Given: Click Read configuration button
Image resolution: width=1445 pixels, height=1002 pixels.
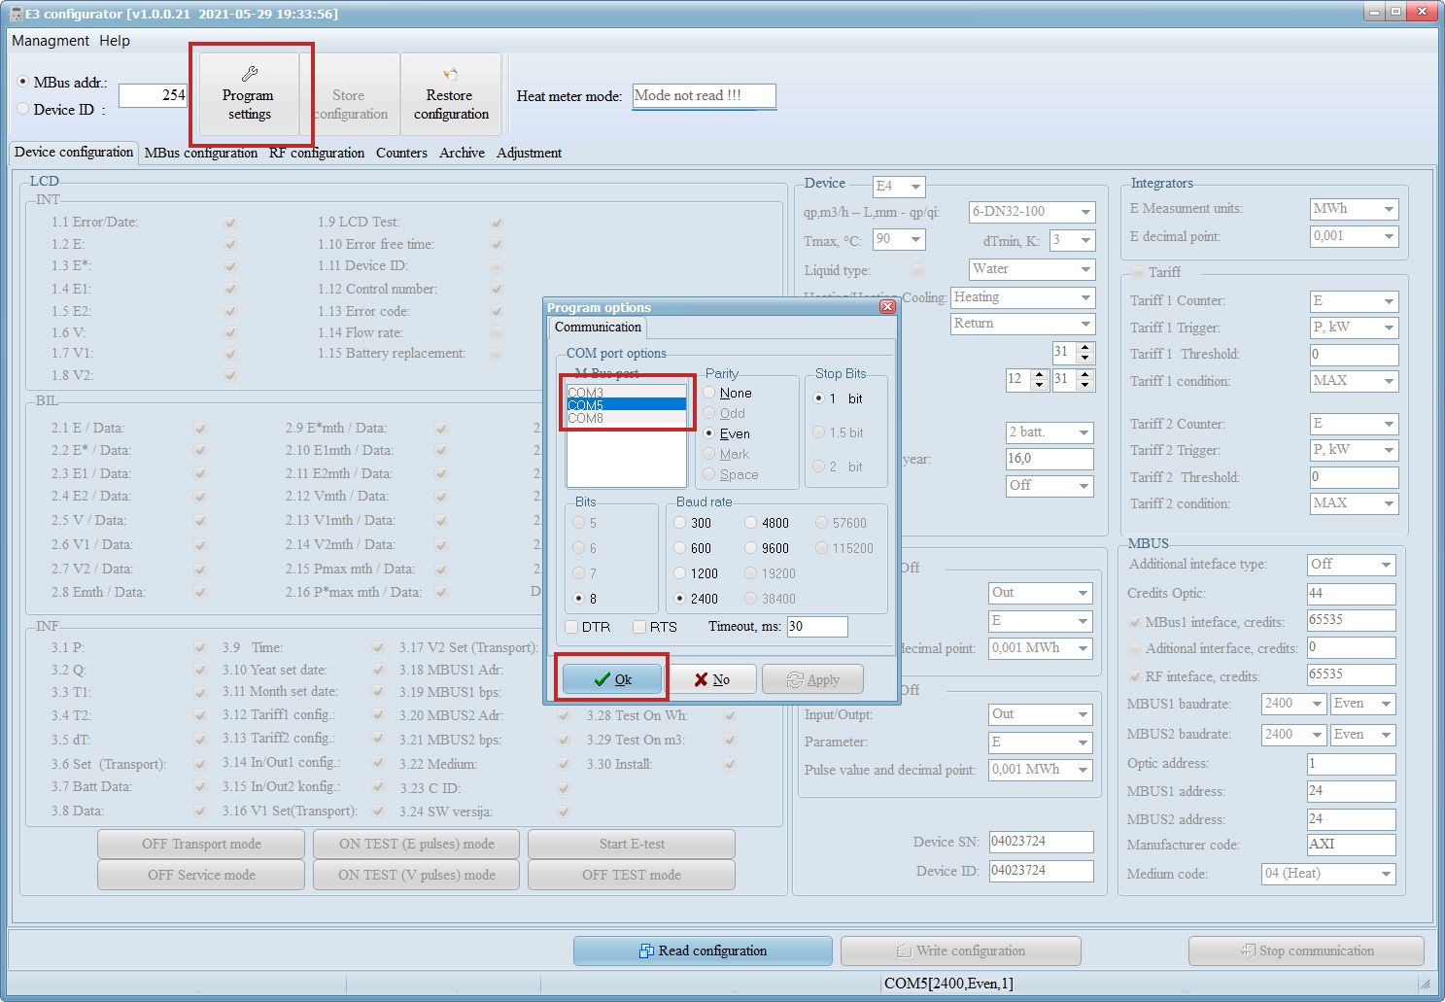Looking at the screenshot, I should (702, 950).
